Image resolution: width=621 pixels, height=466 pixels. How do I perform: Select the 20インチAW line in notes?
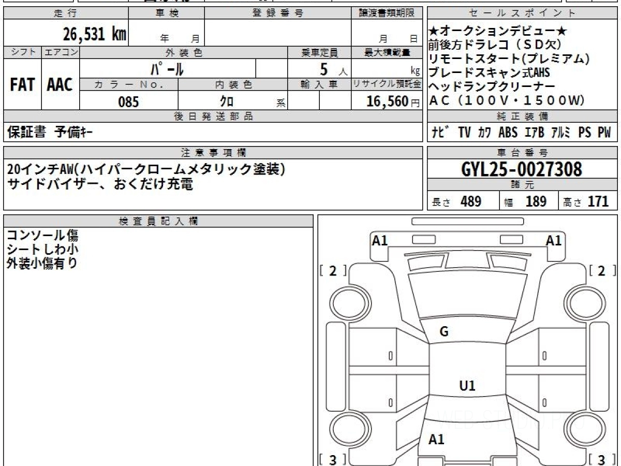click(146, 169)
